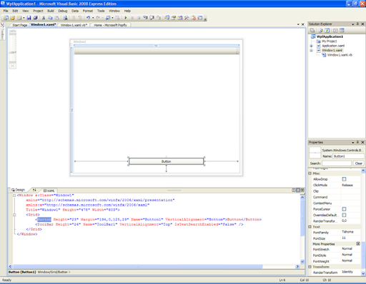The width and height of the screenshot is (366, 284).
Task: Start debugging with the green play icon
Action: pyautogui.click(x=126, y=18)
